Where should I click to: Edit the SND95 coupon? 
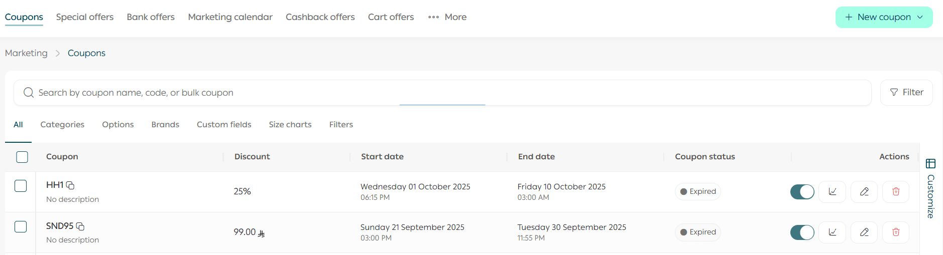pos(864,232)
